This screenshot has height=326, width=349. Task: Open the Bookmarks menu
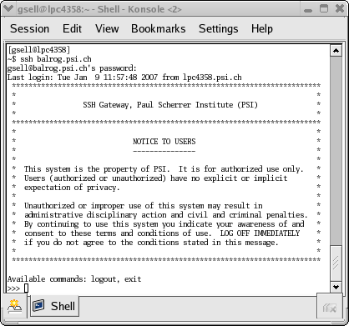(159, 29)
